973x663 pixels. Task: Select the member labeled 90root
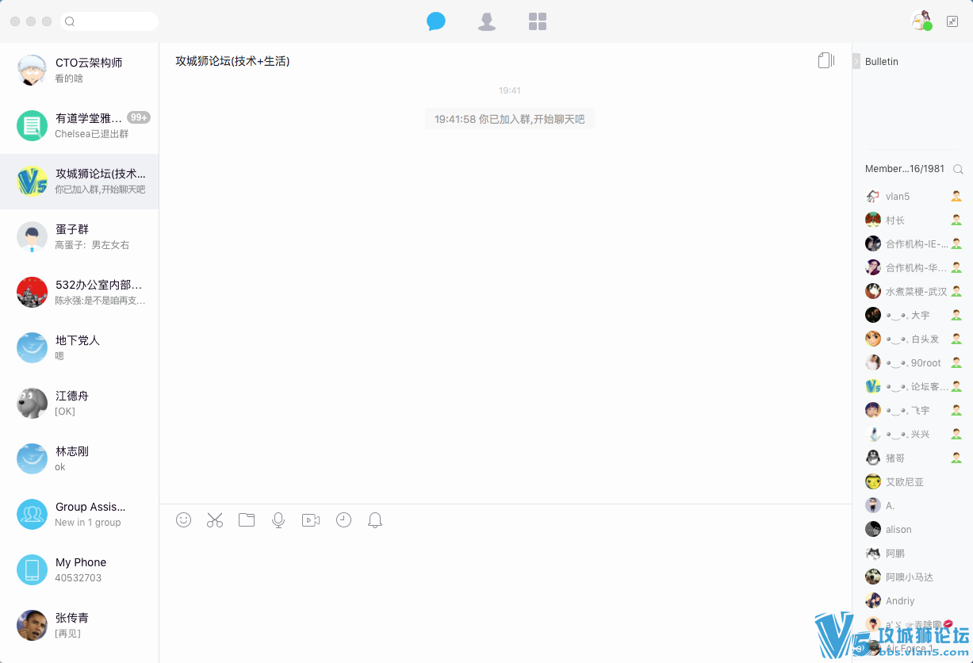pyautogui.click(x=913, y=362)
